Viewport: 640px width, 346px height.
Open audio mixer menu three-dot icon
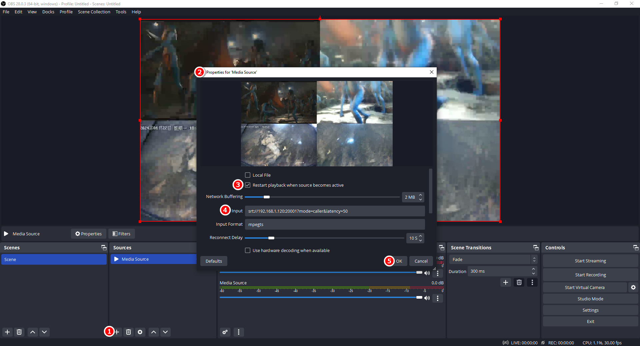(239, 332)
